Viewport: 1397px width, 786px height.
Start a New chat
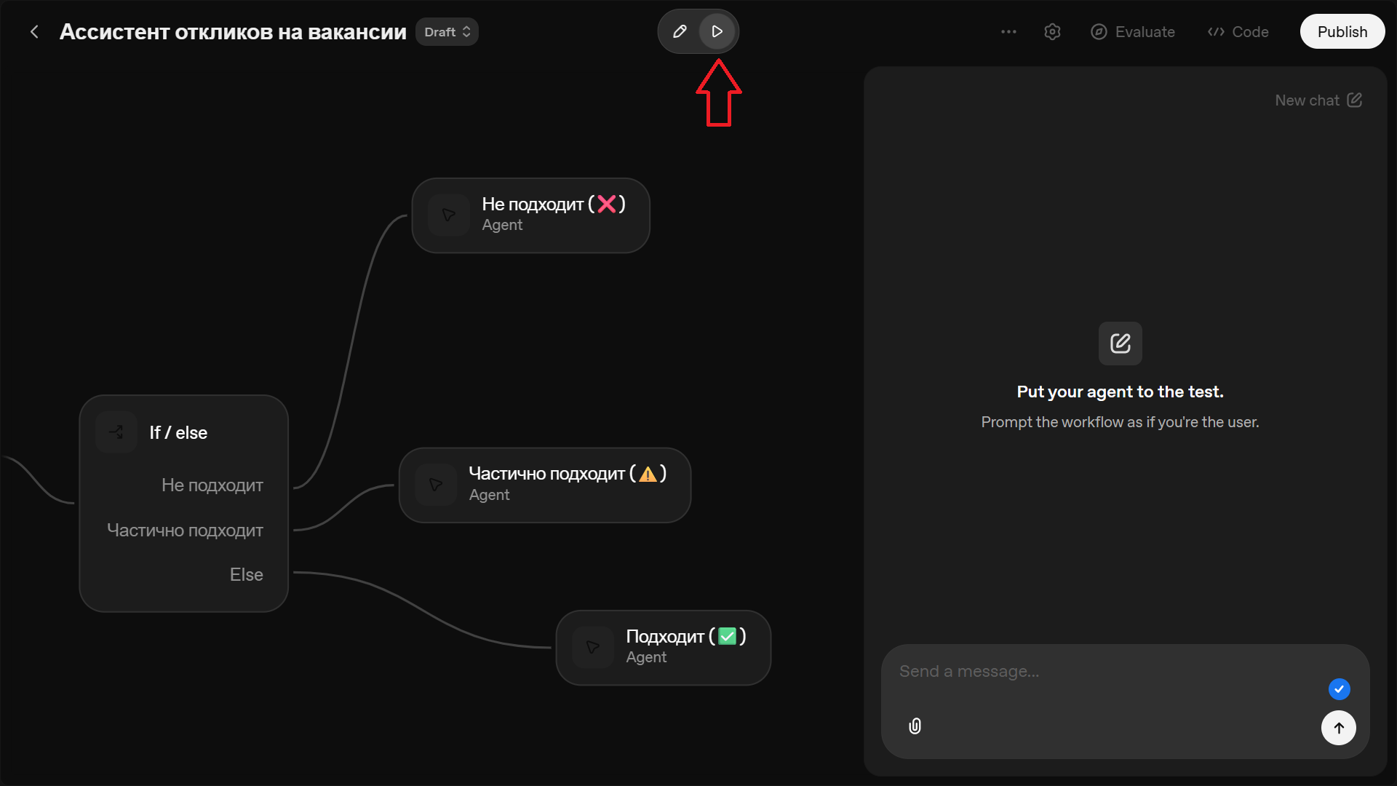(x=1318, y=100)
